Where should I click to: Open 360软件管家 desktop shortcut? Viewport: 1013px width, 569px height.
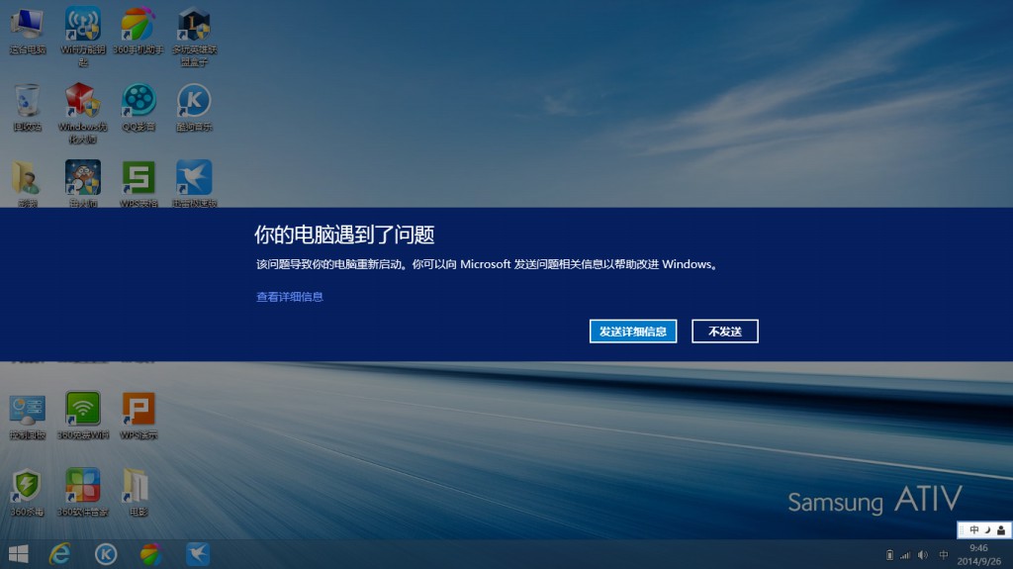(x=83, y=493)
